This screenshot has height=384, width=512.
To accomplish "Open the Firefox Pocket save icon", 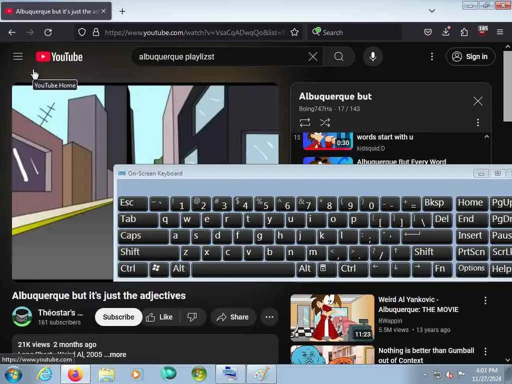I will (x=428, y=32).
